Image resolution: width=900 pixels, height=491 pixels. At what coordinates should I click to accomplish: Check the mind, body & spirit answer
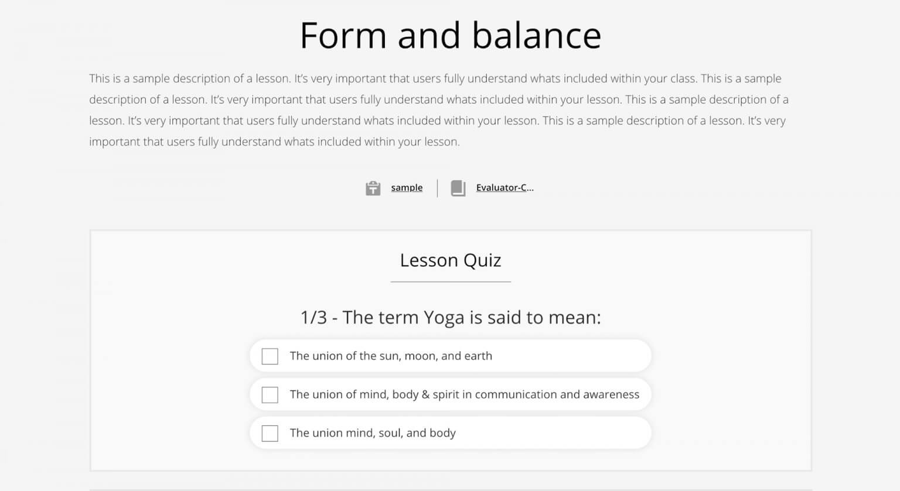point(270,394)
